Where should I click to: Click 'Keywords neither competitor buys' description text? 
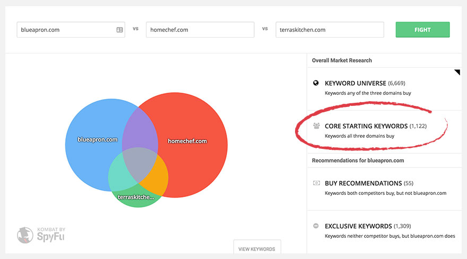pos(390,236)
